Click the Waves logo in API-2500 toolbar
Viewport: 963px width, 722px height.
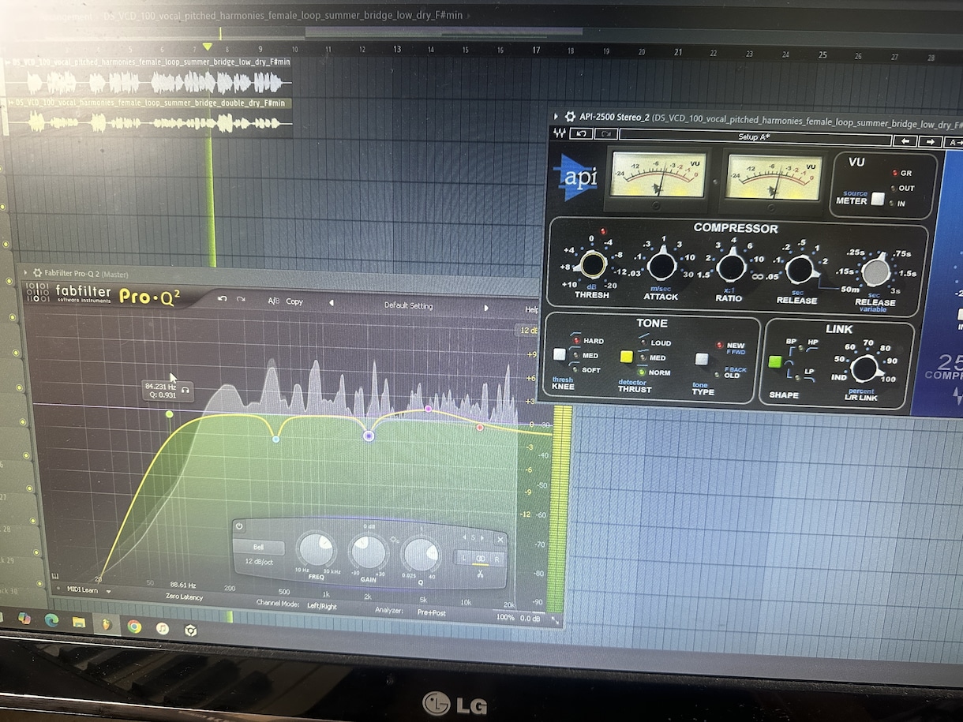(560, 134)
